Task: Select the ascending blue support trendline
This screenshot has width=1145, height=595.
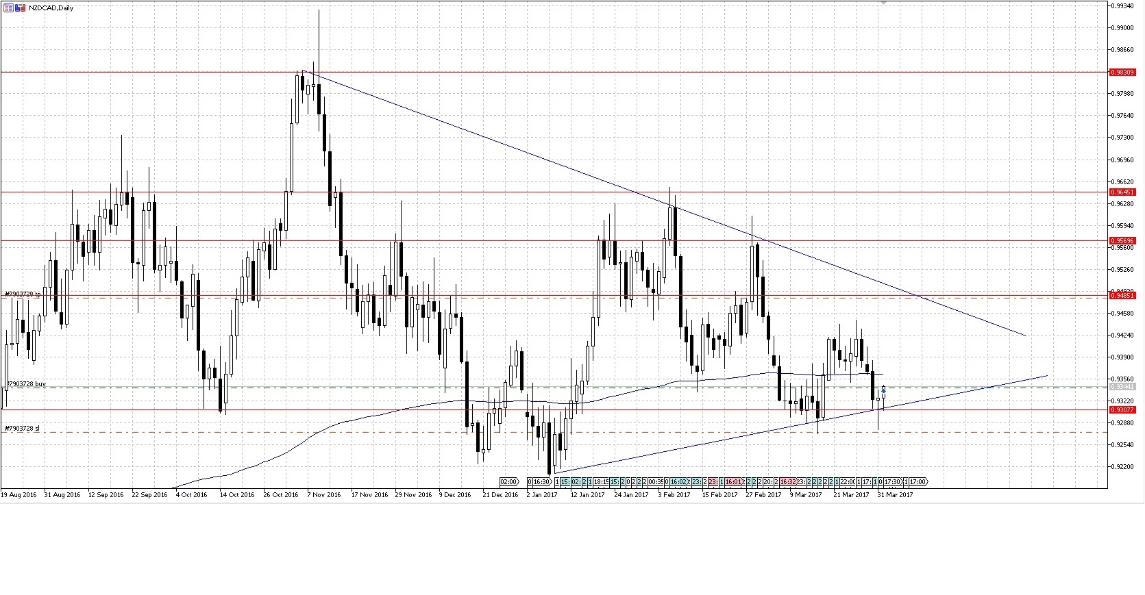Action: (800, 424)
